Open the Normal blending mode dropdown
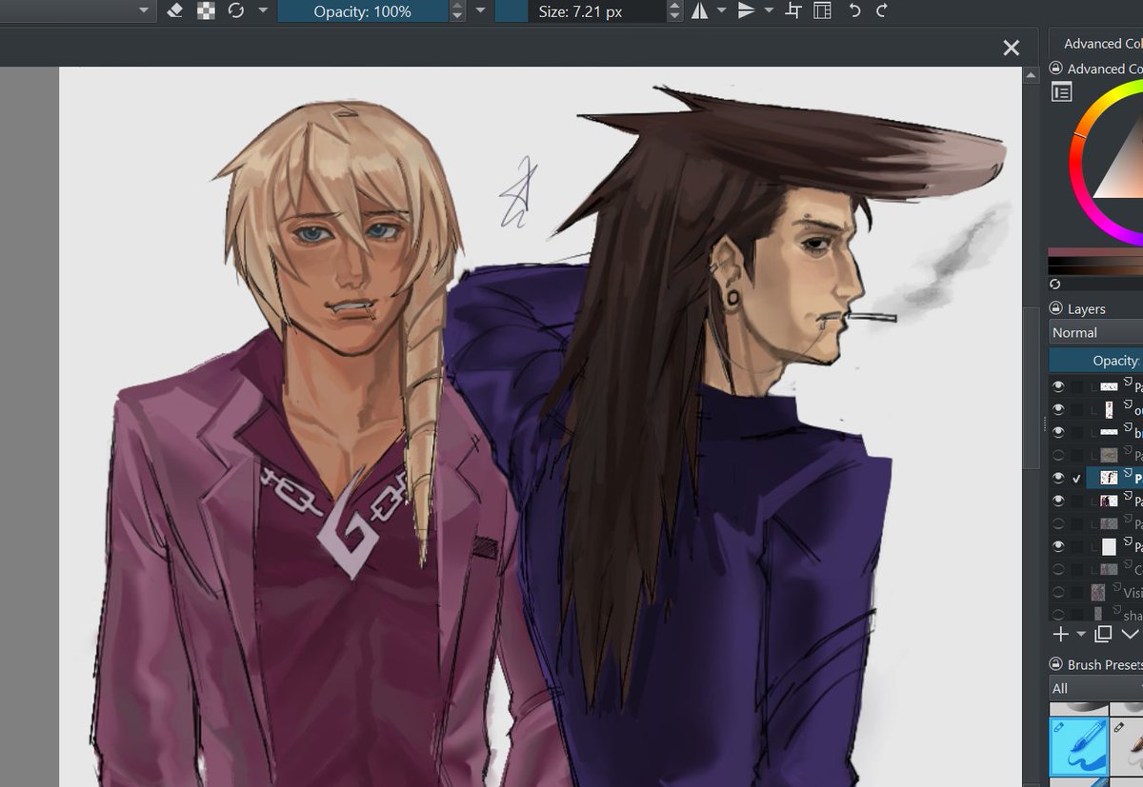The height and width of the screenshot is (787, 1143). (1093, 332)
